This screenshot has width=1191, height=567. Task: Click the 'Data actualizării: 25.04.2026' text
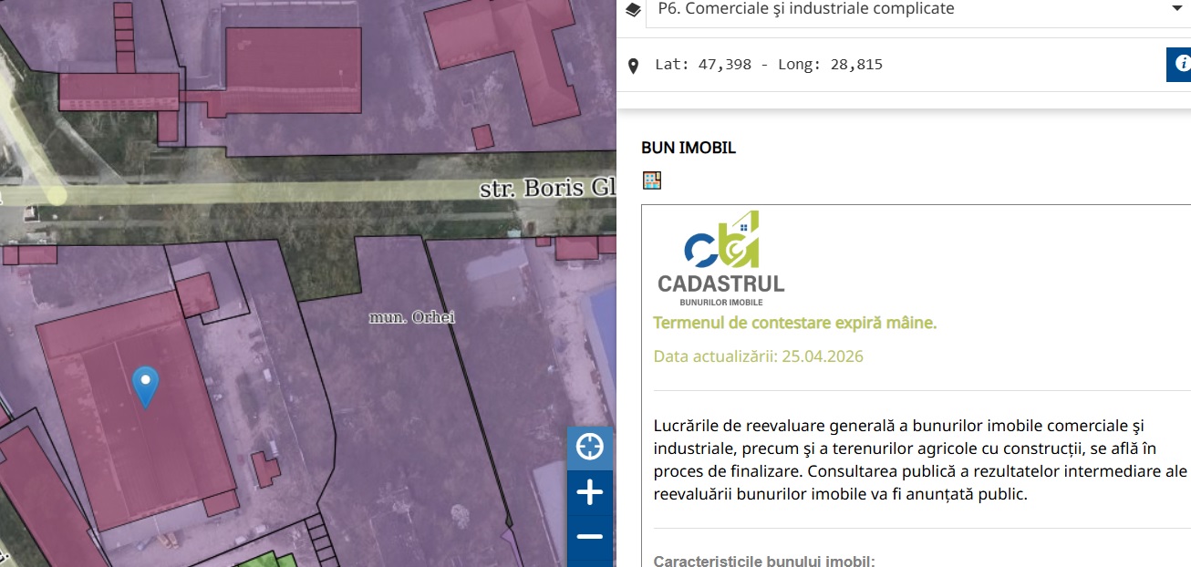tap(758, 356)
